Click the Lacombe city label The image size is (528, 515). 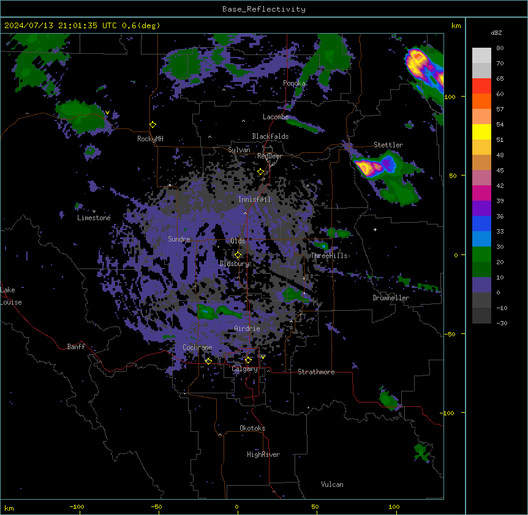point(276,117)
